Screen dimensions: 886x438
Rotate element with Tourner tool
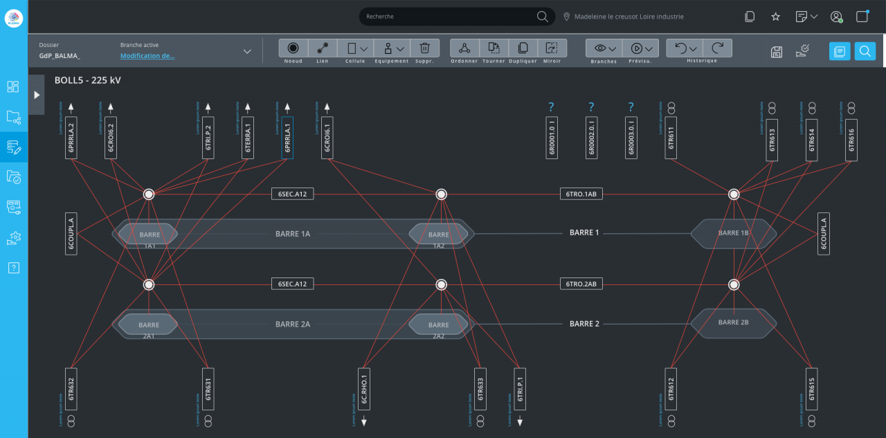tap(494, 48)
